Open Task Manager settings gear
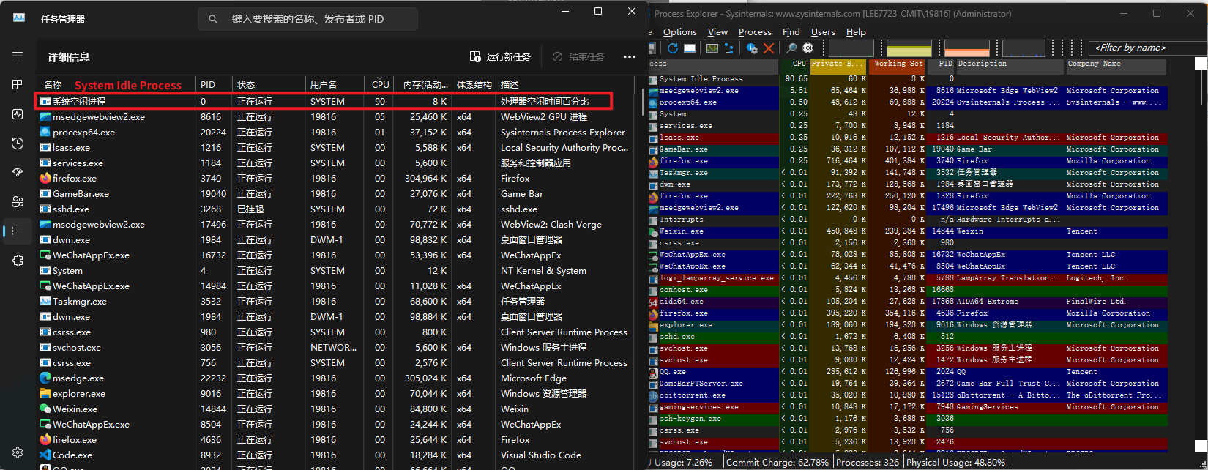1208x470 pixels. pyautogui.click(x=18, y=453)
